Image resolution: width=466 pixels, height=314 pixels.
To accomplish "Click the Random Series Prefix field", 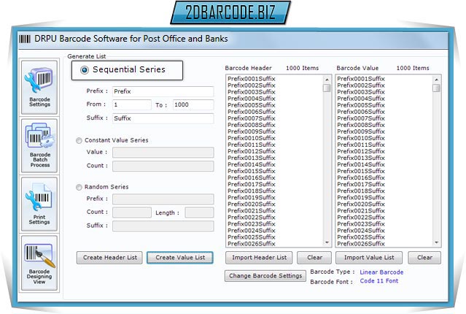I will (x=163, y=199).
